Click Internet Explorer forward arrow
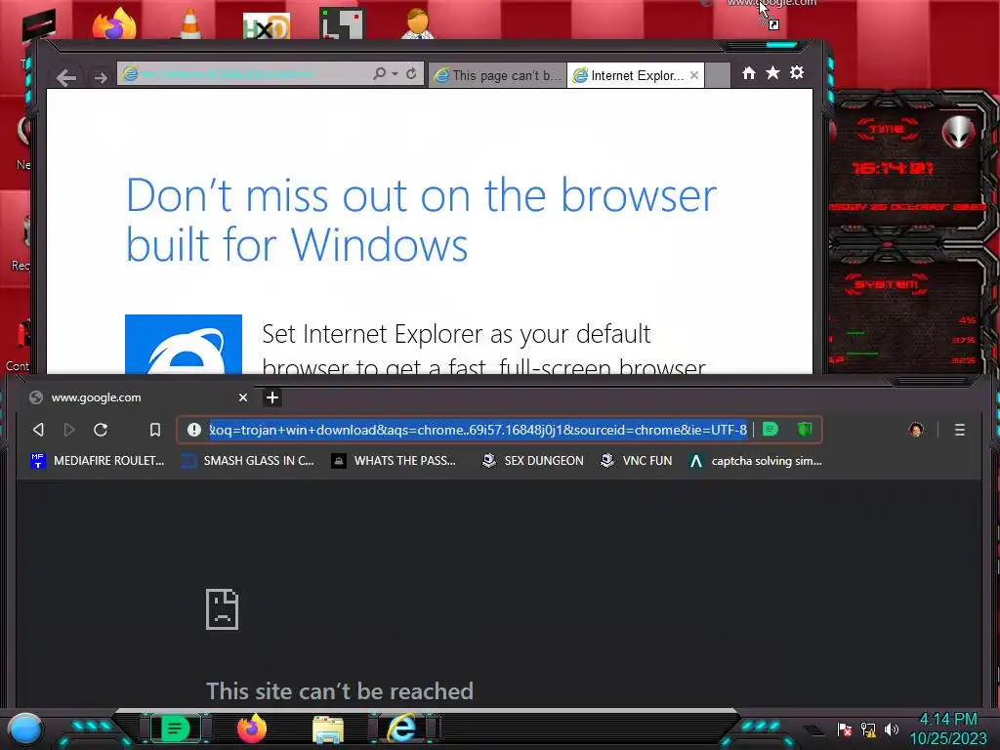Viewport: 1000px width, 750px height. (101, 78)
